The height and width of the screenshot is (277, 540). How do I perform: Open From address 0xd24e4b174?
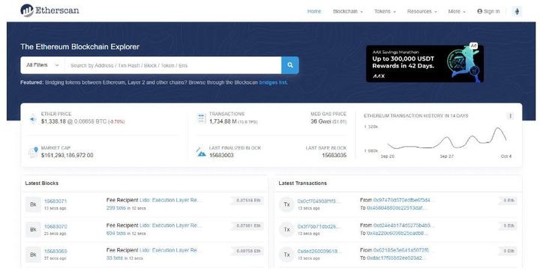[x=404, y=225]
